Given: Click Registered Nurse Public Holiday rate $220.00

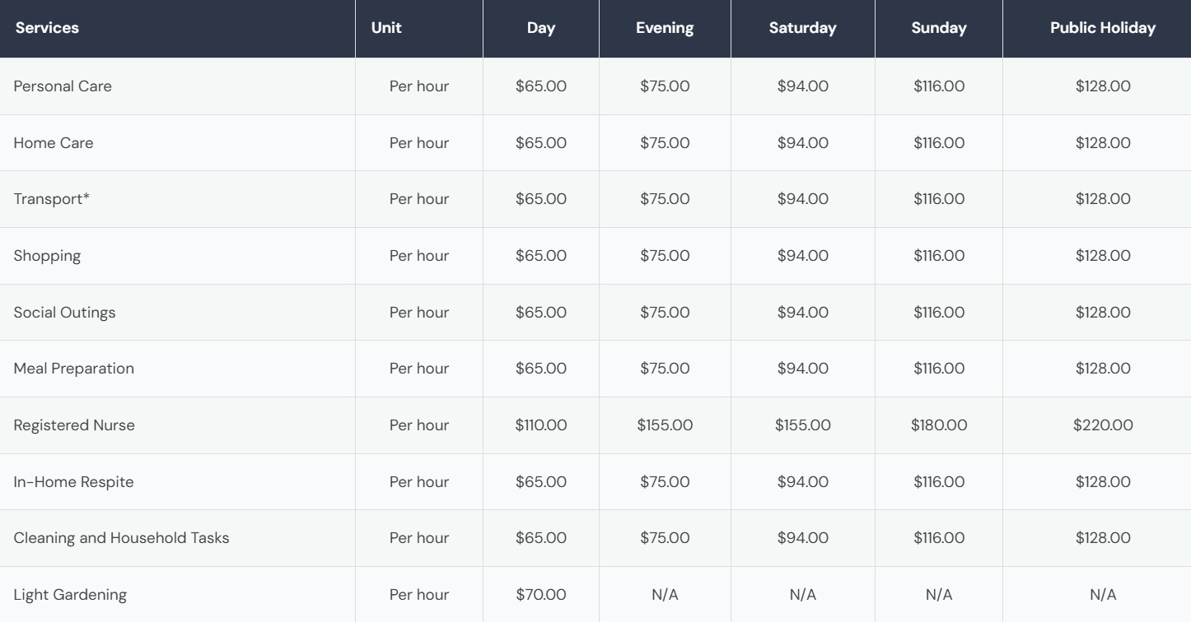Looking at the screenshot, I should [x=1103, y=425].
